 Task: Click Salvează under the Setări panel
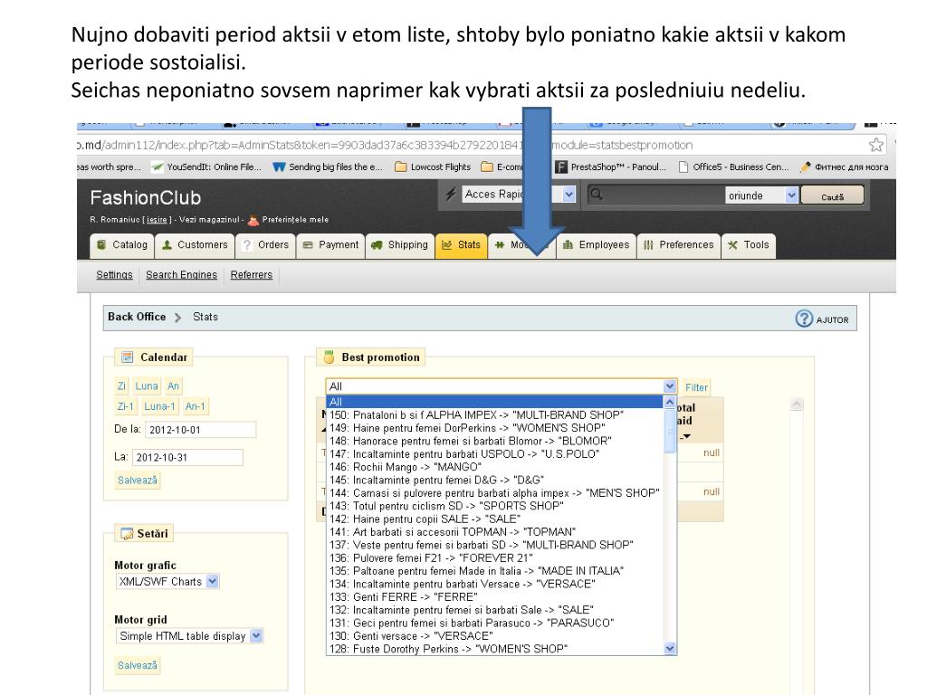pos(138,665)
